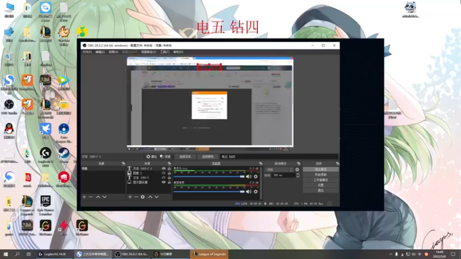Click the transition duration 300 ms stepper

click(x=297, y=176)
